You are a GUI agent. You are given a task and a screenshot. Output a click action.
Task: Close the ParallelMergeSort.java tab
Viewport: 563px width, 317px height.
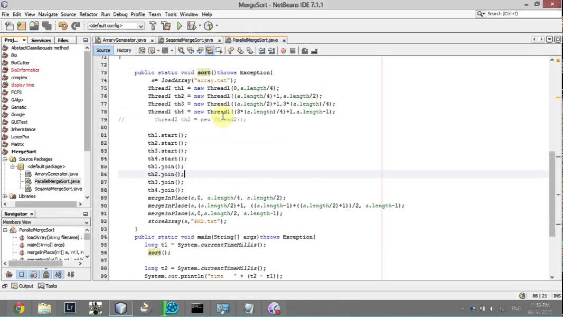tap(284, 40)
